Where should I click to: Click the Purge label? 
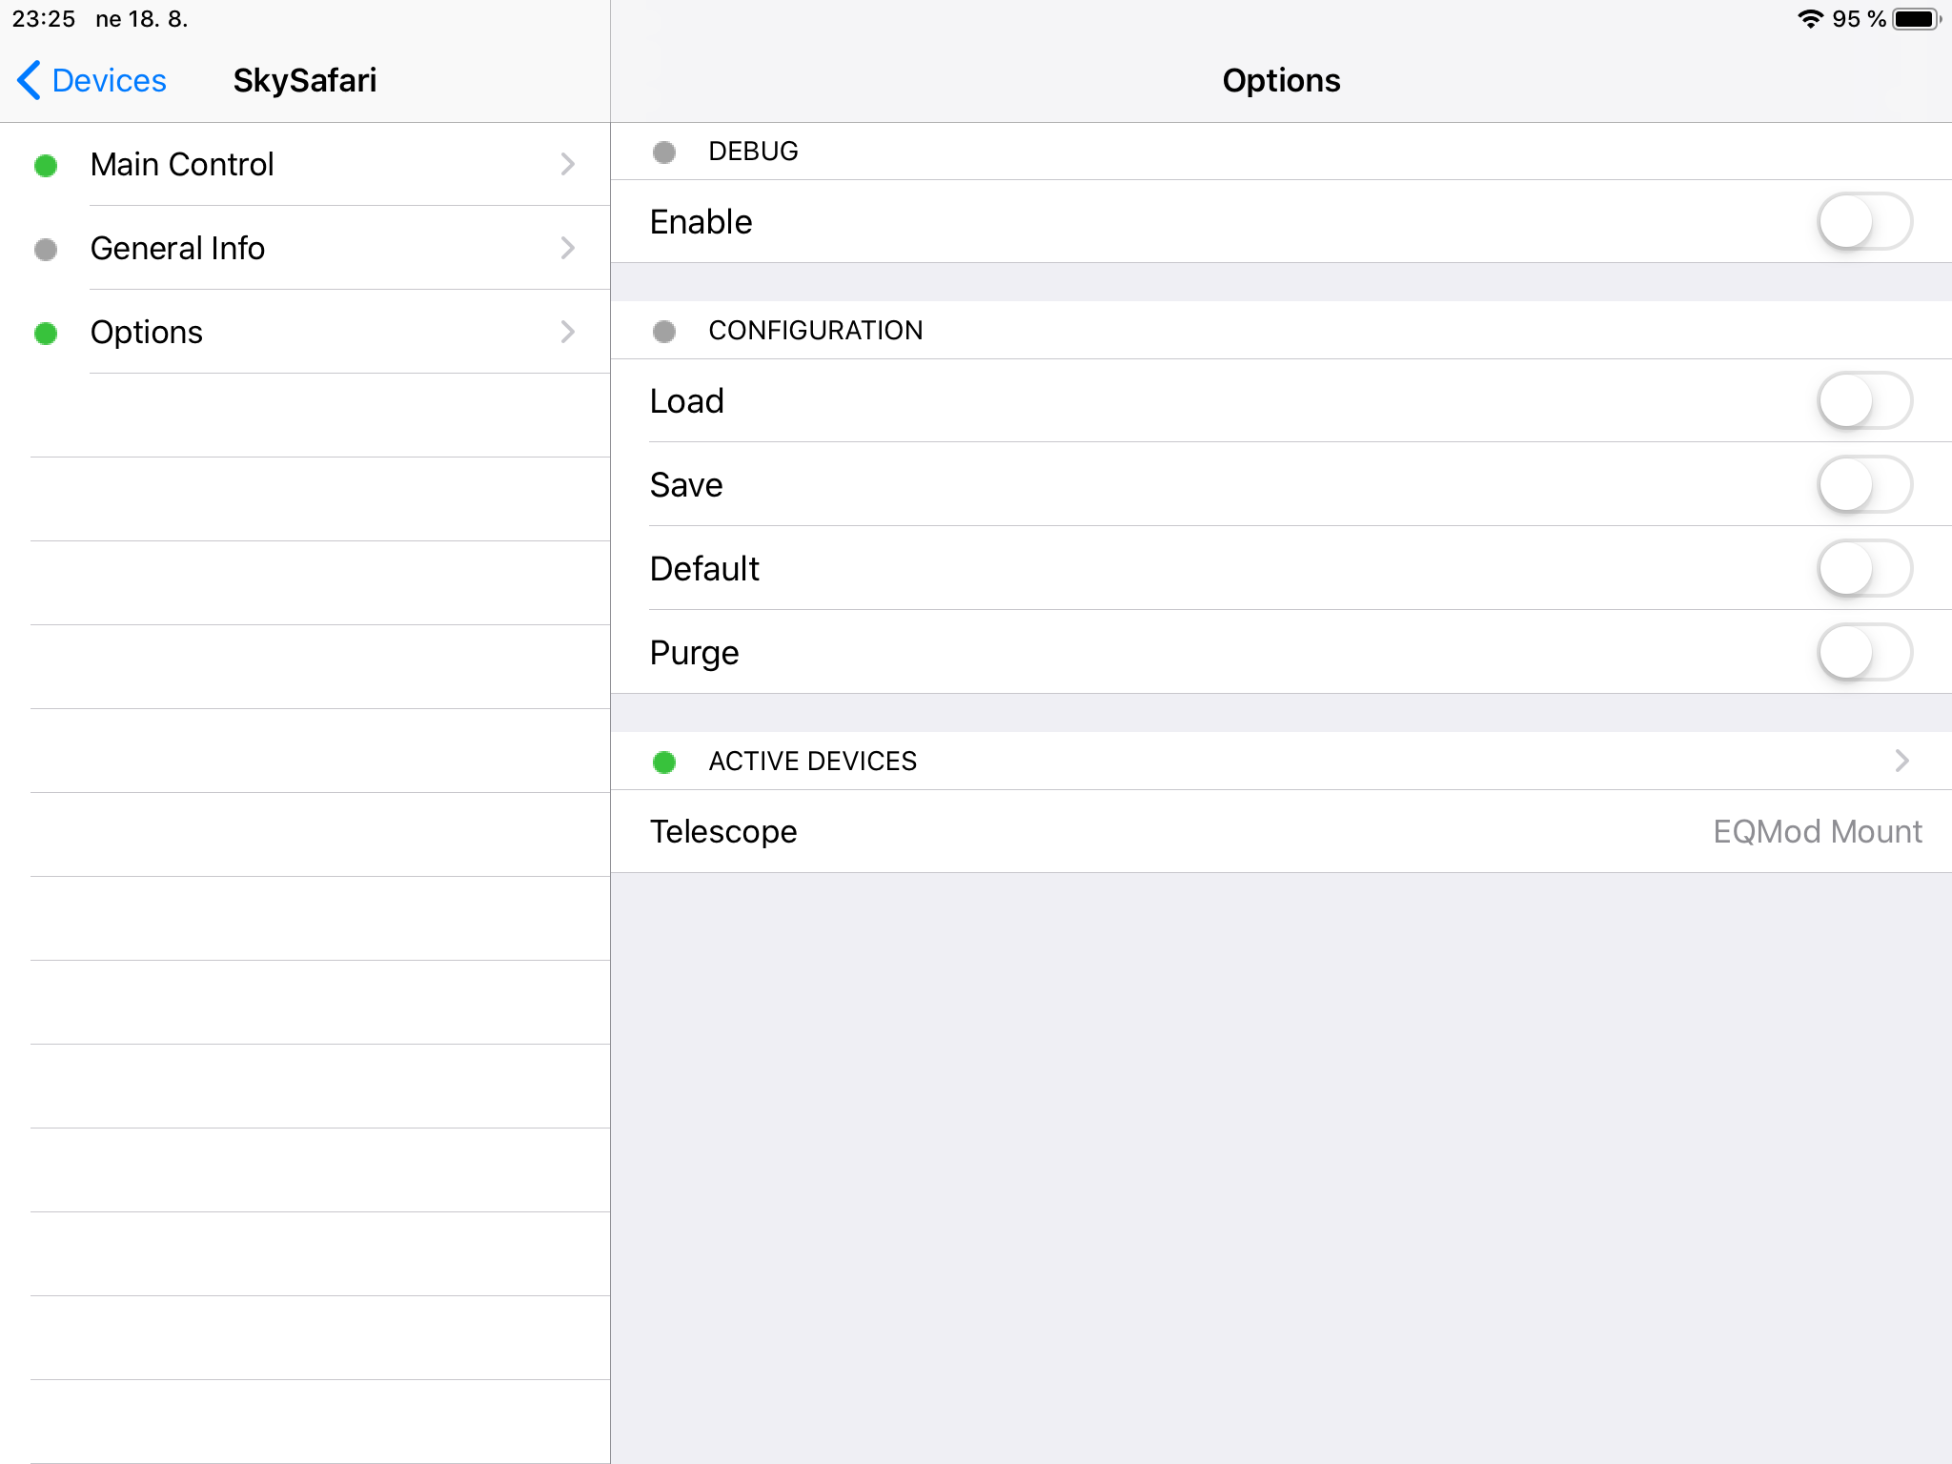click(694, 654)
